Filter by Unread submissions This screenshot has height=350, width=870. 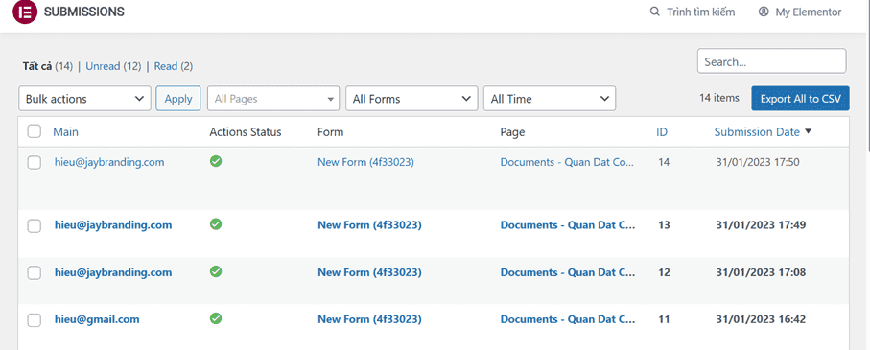[103, 66]
